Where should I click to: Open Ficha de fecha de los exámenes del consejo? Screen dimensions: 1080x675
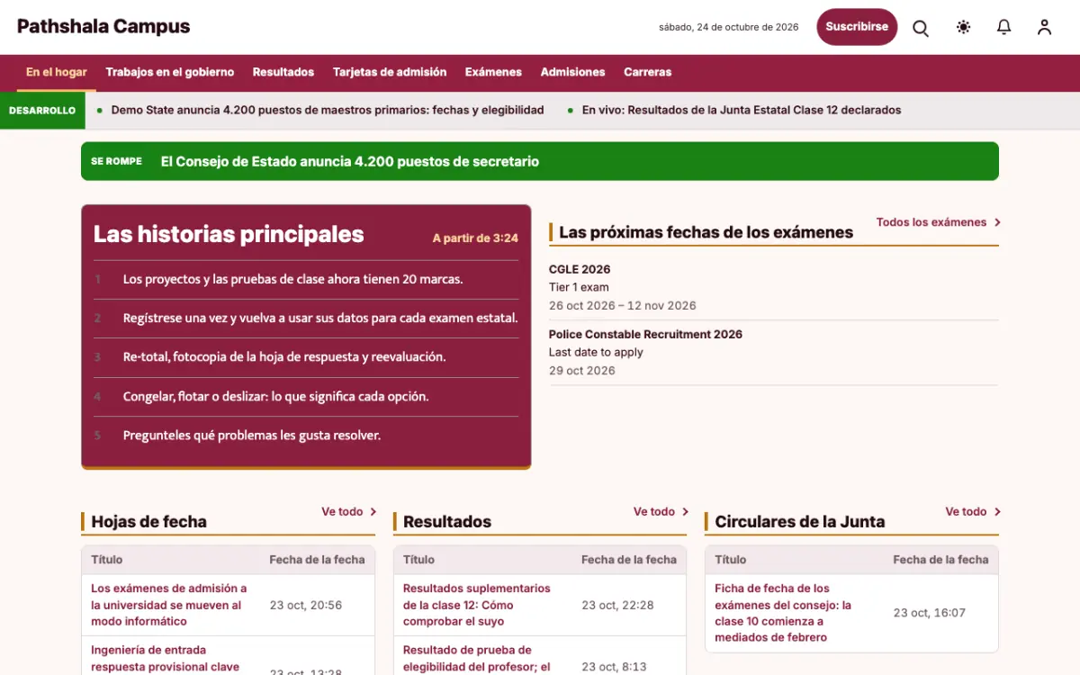783,613
